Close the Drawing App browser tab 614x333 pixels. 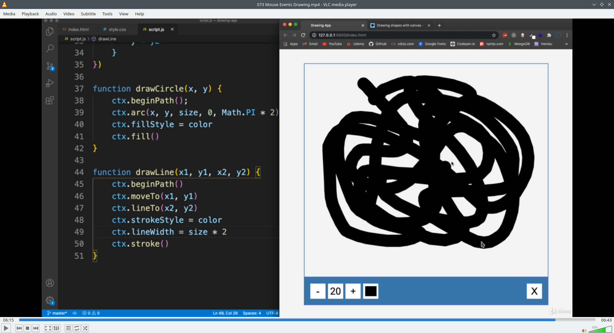point(363,26)
